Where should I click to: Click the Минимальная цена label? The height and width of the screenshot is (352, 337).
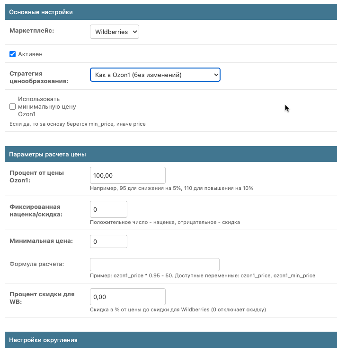click(x=41, y=241)
